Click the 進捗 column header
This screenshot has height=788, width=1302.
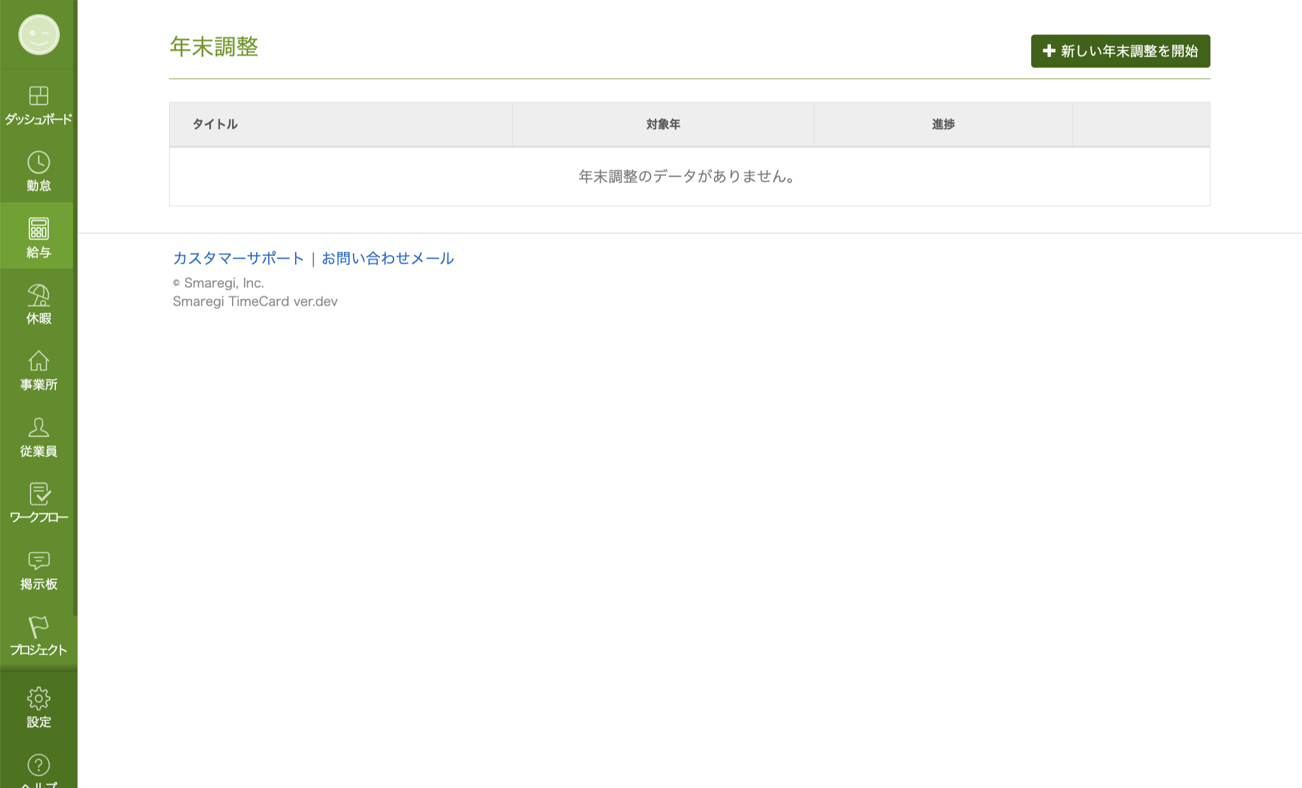point(943,125)
